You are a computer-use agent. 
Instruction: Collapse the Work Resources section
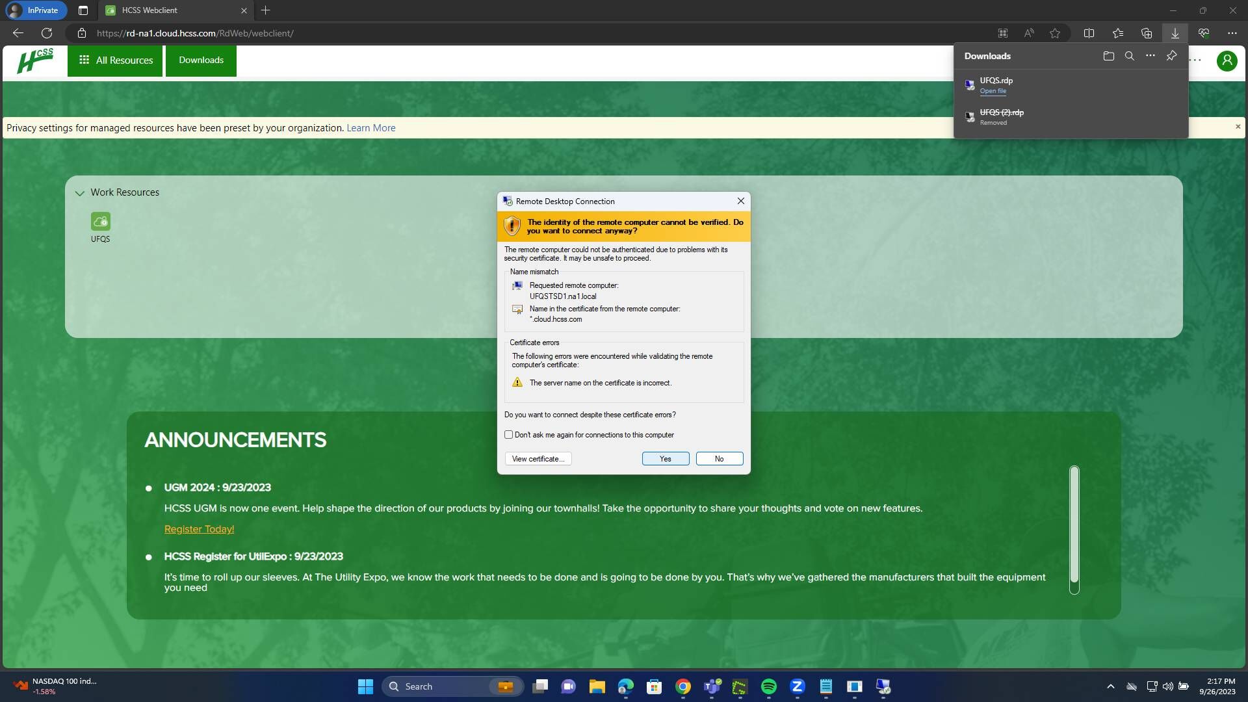click(79, 192)
